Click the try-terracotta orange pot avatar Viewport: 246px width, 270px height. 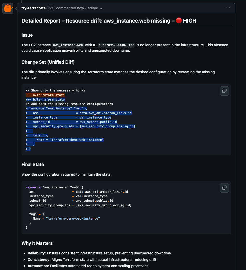coord(8,8)
